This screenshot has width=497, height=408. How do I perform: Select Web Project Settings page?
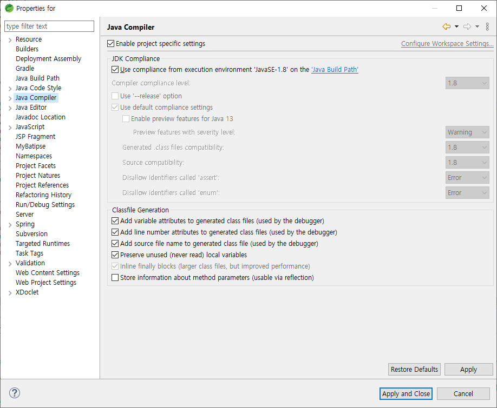[46, 283]
